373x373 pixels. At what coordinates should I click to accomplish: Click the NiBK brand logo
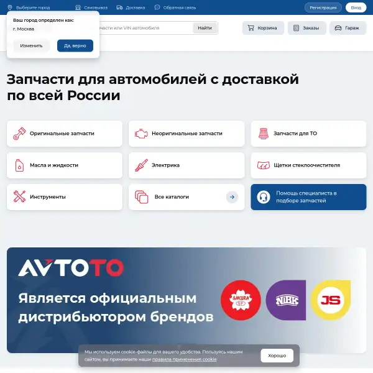[286, 300]
